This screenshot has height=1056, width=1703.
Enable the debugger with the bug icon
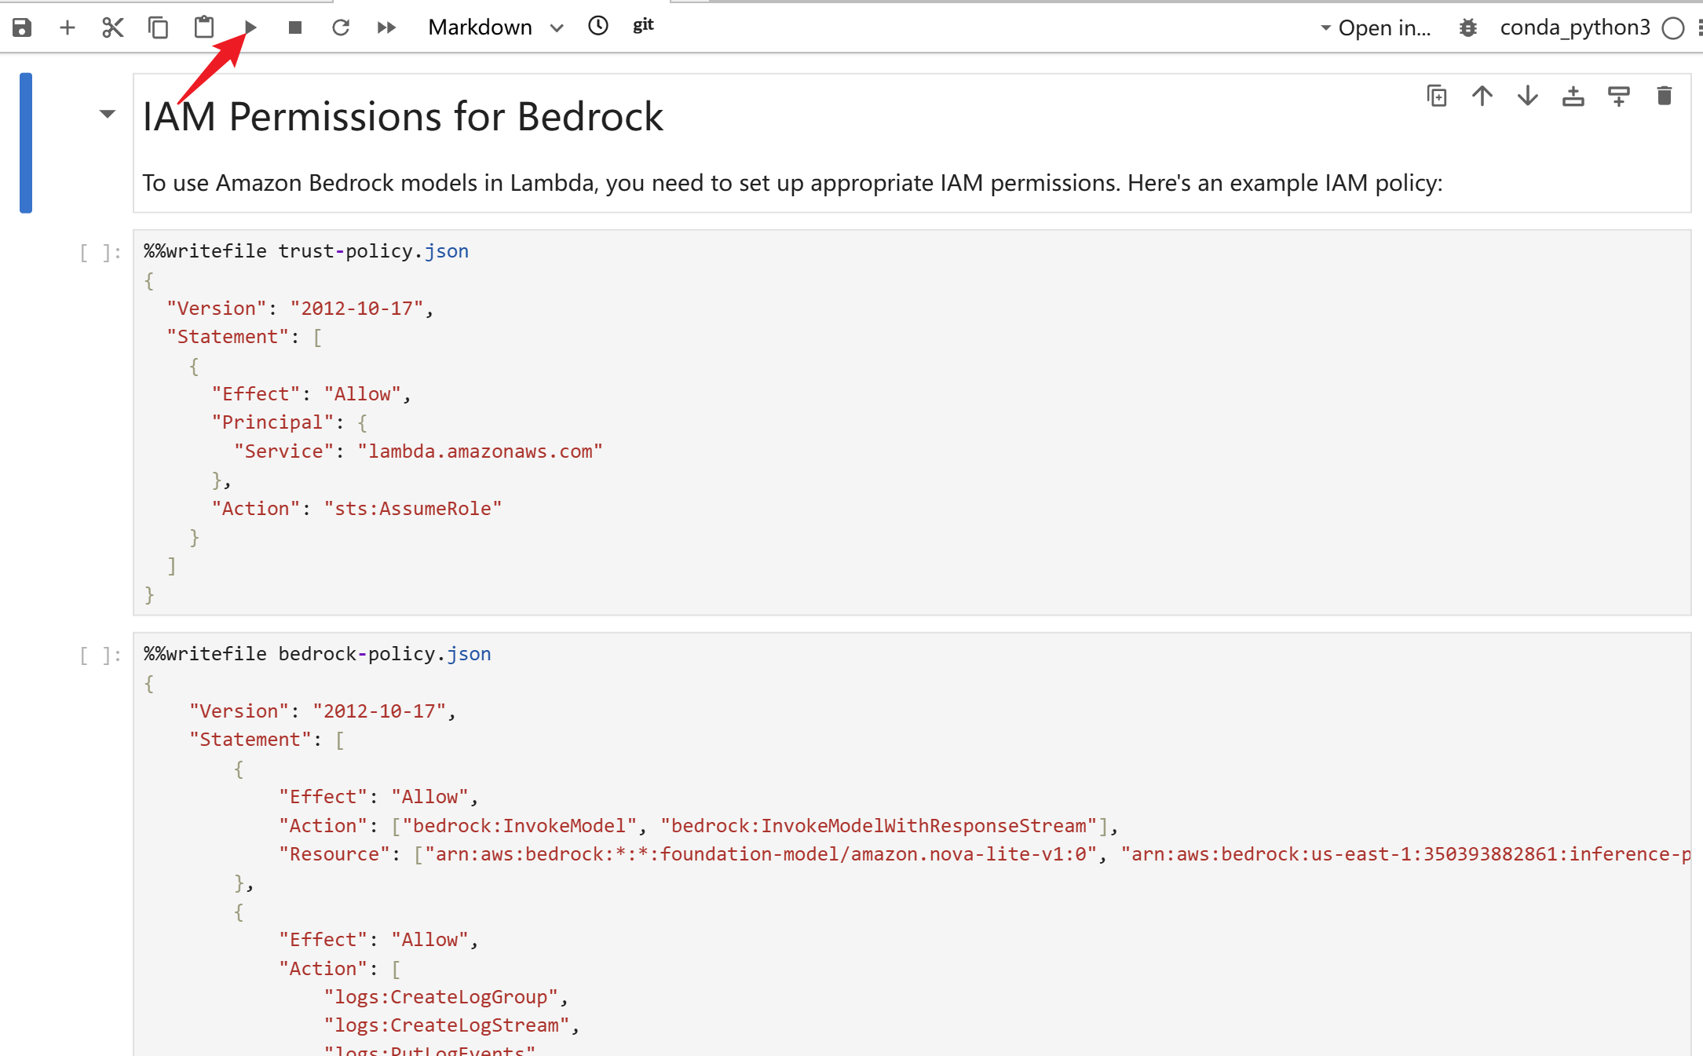pyautogui.click(x=1468, y=27)
